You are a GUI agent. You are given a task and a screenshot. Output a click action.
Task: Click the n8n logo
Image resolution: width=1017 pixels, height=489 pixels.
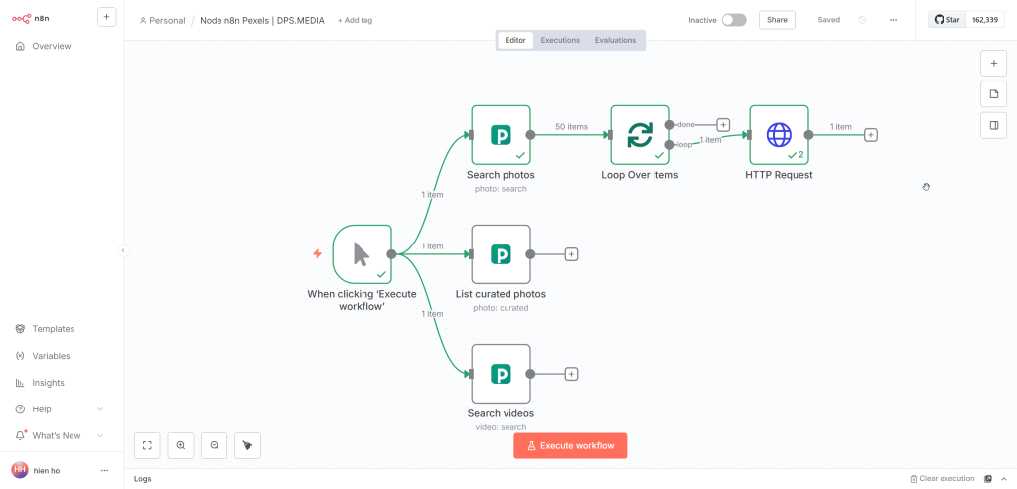31,18
